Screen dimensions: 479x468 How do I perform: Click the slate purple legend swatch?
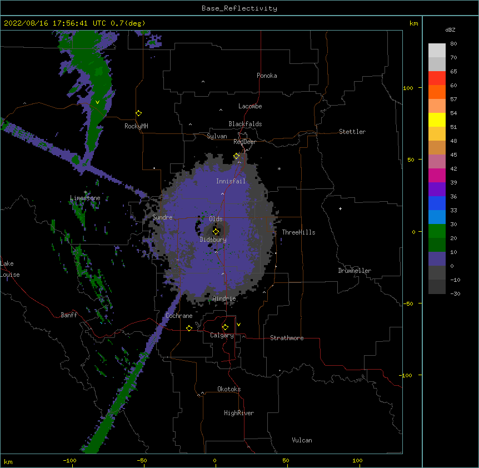[437, 259]
